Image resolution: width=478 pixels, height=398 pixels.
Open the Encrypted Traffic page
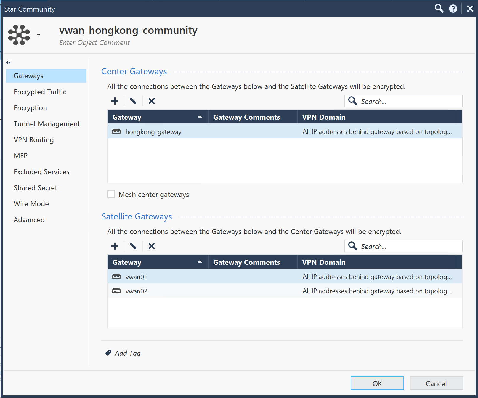(x=46, y=92)
